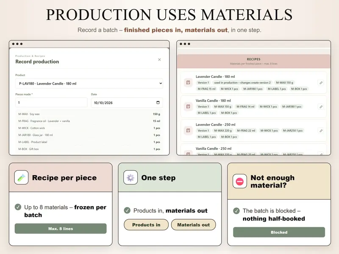This screenshot has height=254, width=339.
Task: Click the checkmark beside The batch is blocked
Action: 236,210
